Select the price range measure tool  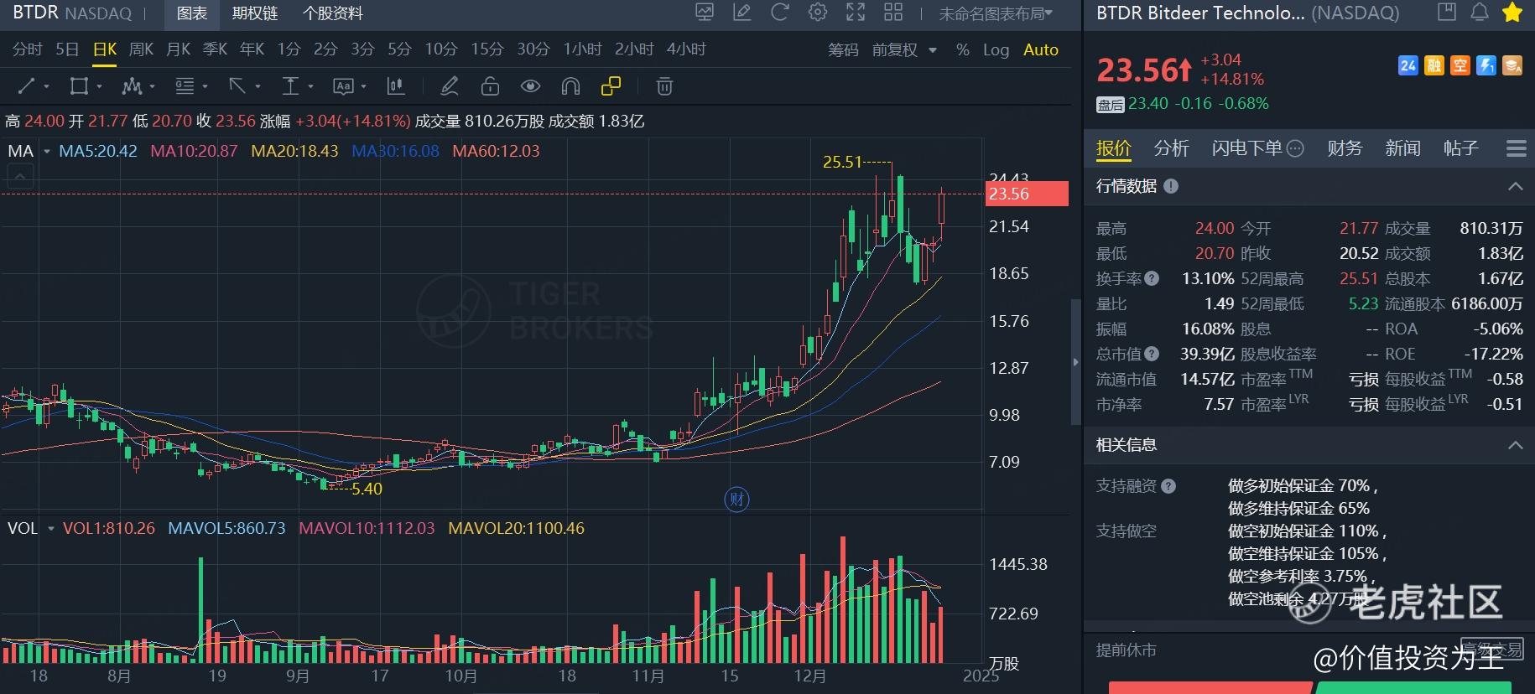click(x=290, y=85)
